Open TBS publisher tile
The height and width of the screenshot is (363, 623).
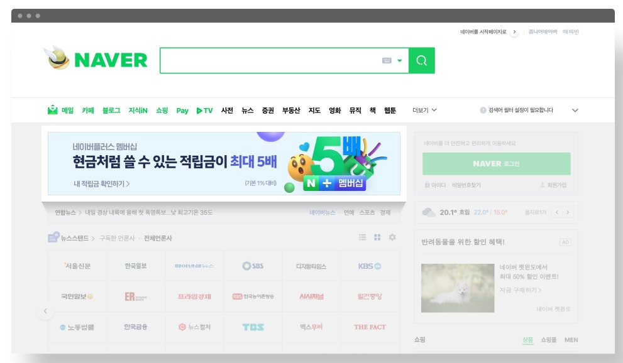[x=253, y=327]
